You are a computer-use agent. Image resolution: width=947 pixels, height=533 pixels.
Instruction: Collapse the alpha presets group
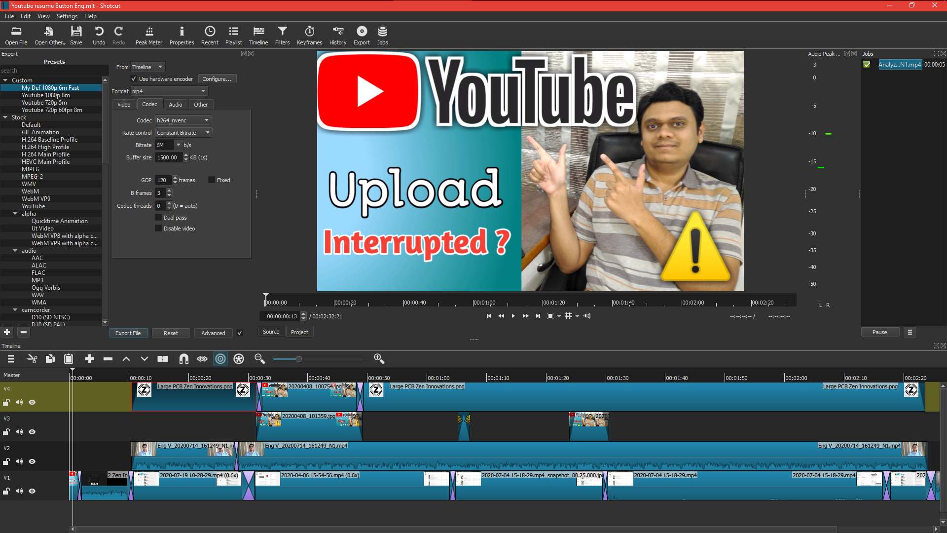[x=15, y=214]
